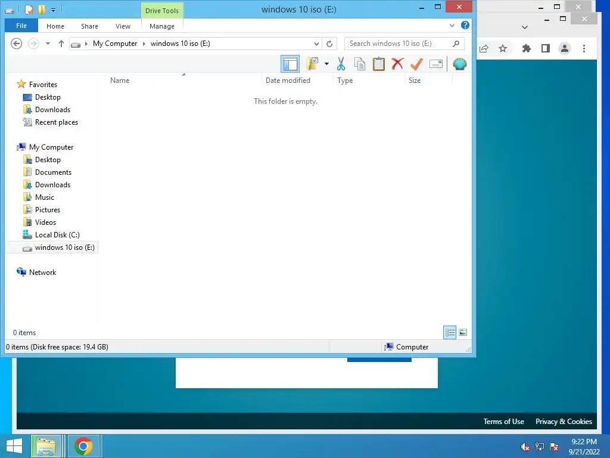Viewport: 610px width, 458px height.
Task: Open Desktop under Favorites
Action: point(48,97)
